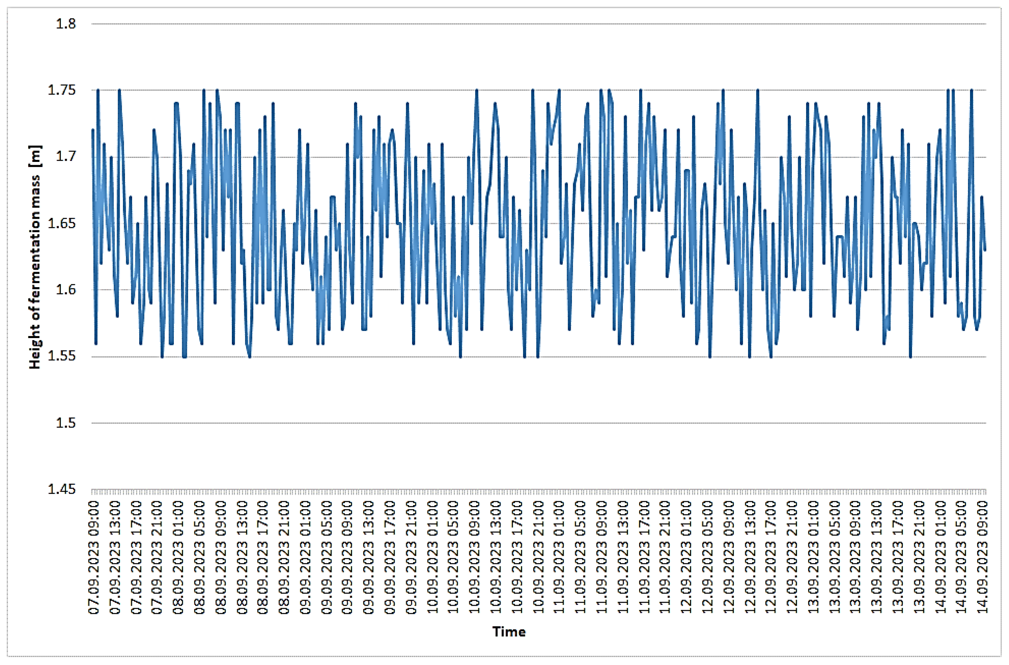Image resolution: width=1009 pixels, height=665 pixels.
Task: Click the '14.09.2023 09:00' time label
Action: (983, 557)
